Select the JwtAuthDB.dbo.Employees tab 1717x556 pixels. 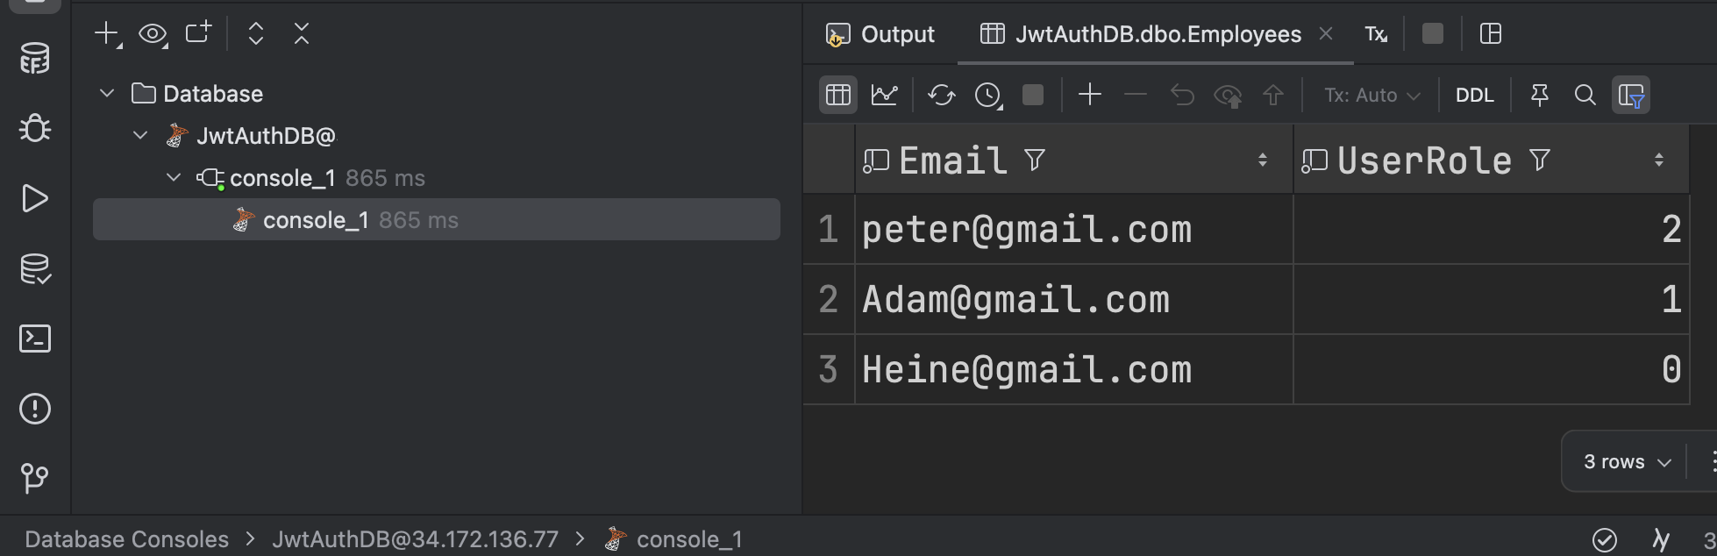pyautogui.click(x=1157, y=34)
